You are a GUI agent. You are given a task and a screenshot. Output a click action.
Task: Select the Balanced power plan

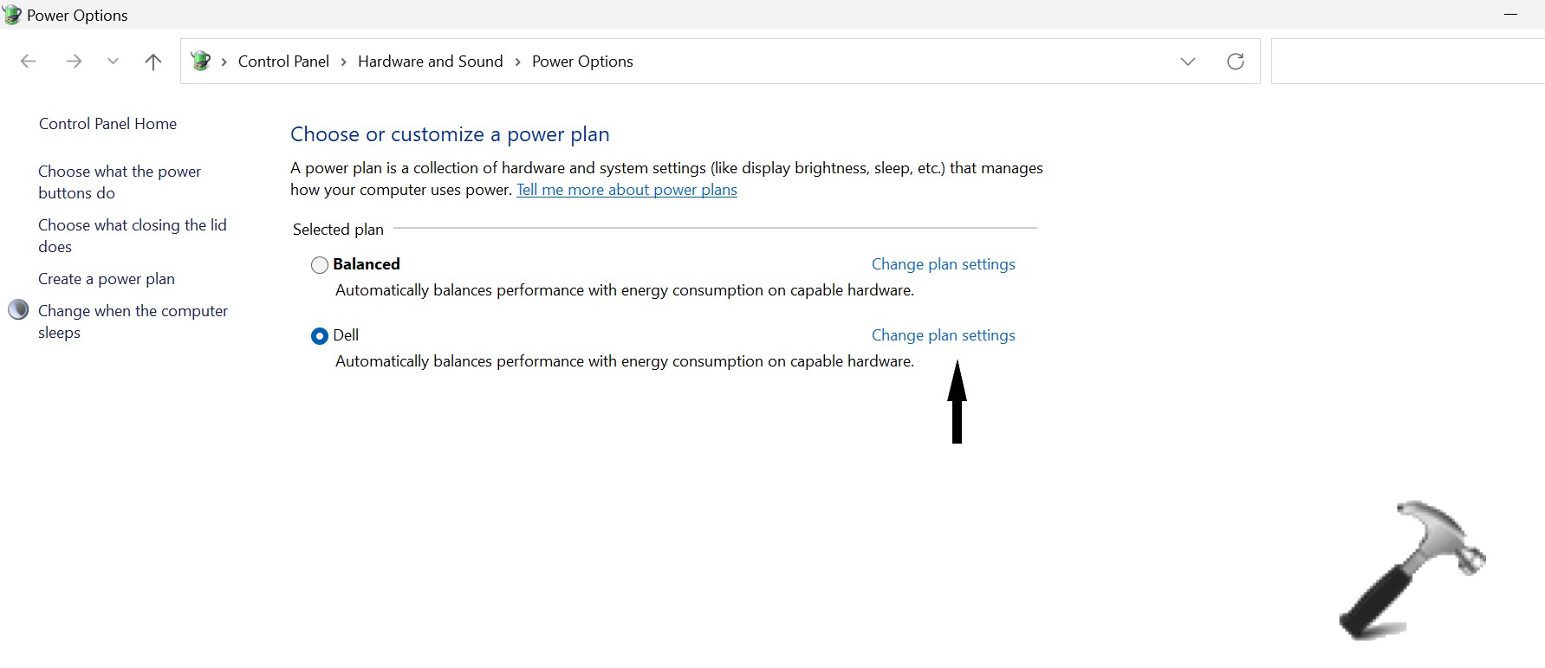tap(320, 265)
